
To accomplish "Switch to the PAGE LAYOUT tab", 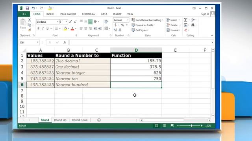I will tap(68, 14).
